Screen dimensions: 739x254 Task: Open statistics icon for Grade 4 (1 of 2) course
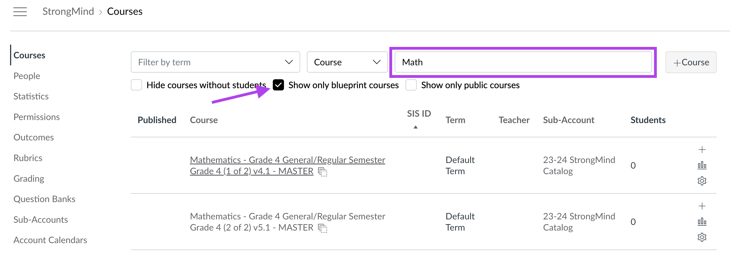[702, 165]
